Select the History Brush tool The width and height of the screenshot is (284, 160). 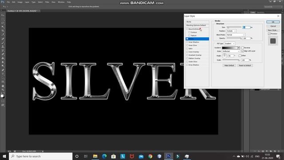click(3, 50)
